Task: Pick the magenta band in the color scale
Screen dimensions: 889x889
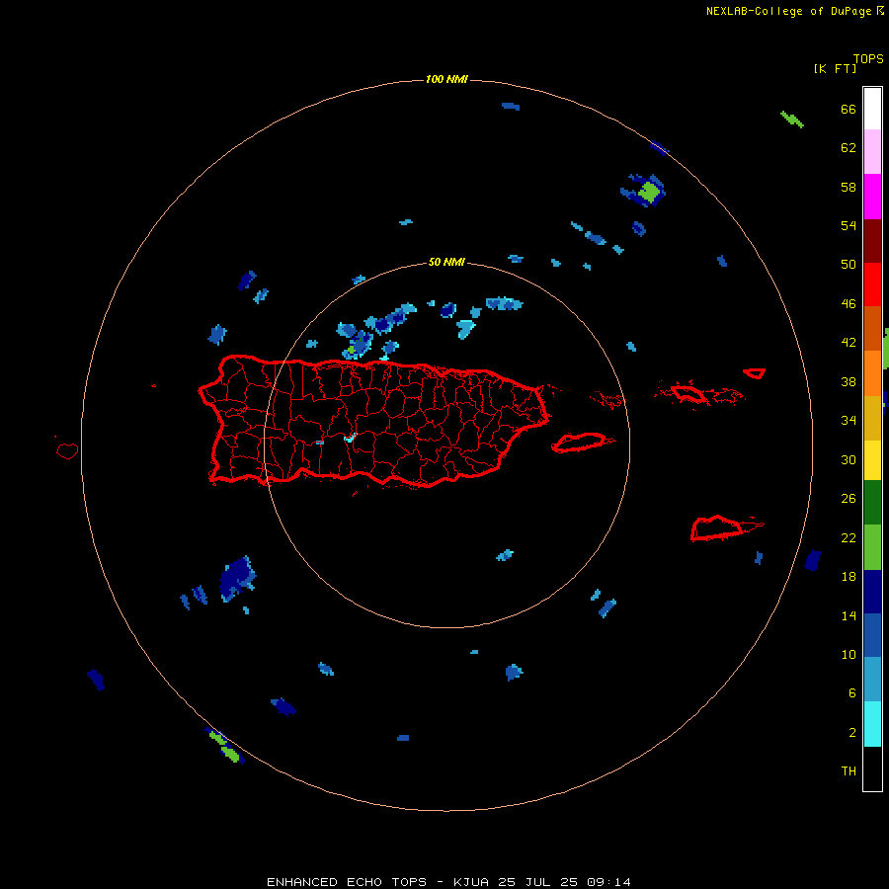Action: pos(872,197)
